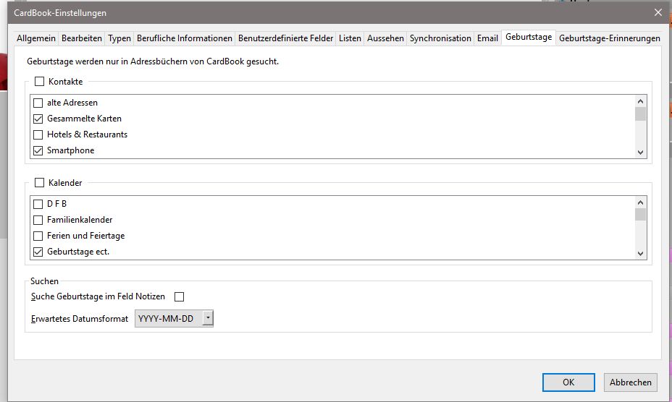Check Hotels & Restaurants address book
Image resolution: width=672 pixels, height=402 pixels.
[x=38, y=134]
